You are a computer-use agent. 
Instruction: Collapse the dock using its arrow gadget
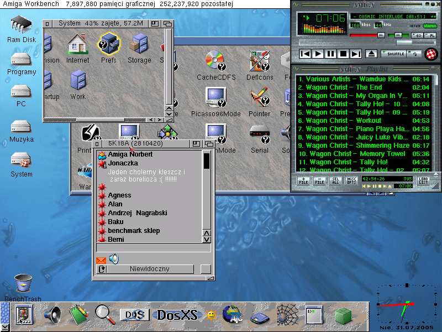[x=5, y=328]
